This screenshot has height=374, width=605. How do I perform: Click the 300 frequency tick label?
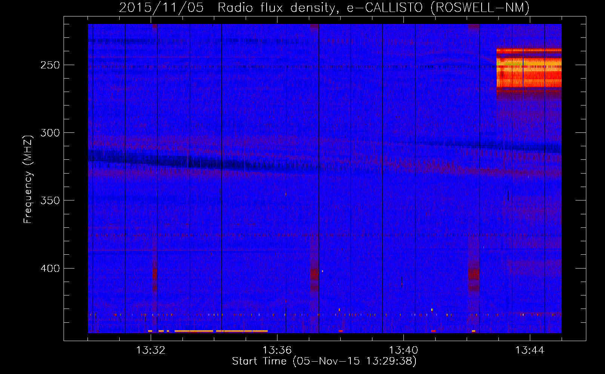point(50,133)
